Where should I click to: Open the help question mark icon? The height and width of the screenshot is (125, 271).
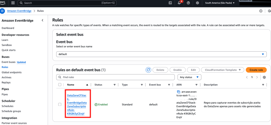pyautogui.click(x=188, y=3)
